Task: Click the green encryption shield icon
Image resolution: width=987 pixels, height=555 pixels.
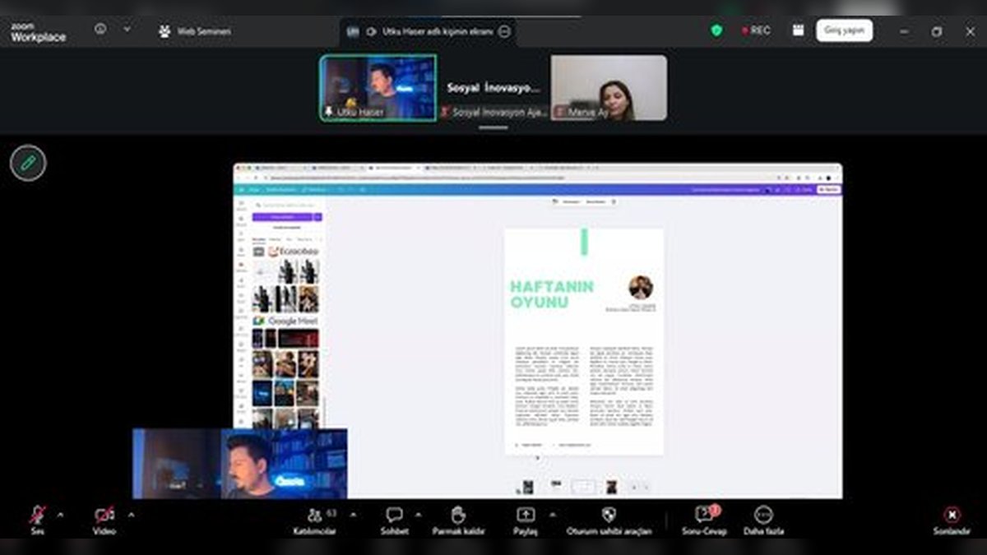Action: (x=716, y=30)
